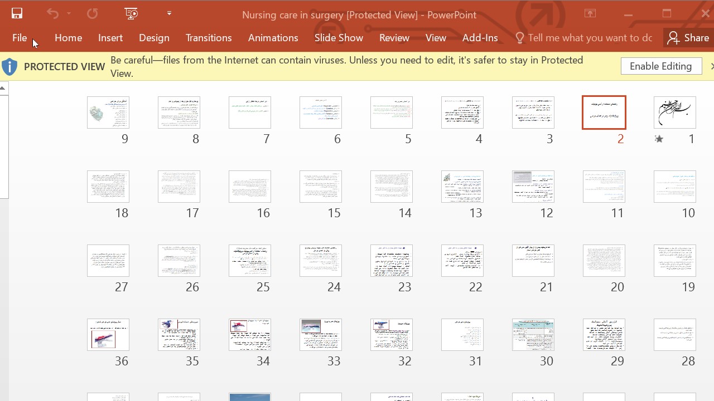Image resolution: width=714 pixels, height=401 pixels.
Task: Select slide 5 thumbnail
Action: tap(392, 113)
